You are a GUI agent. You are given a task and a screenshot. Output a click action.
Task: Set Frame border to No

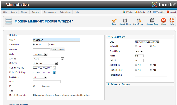[x=136, y=70]
